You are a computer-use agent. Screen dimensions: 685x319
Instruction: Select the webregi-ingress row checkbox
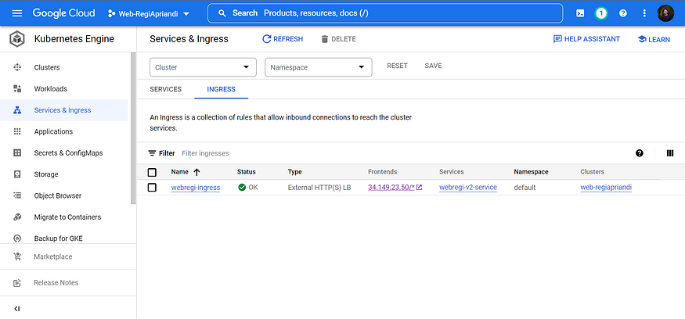point(153,188)
